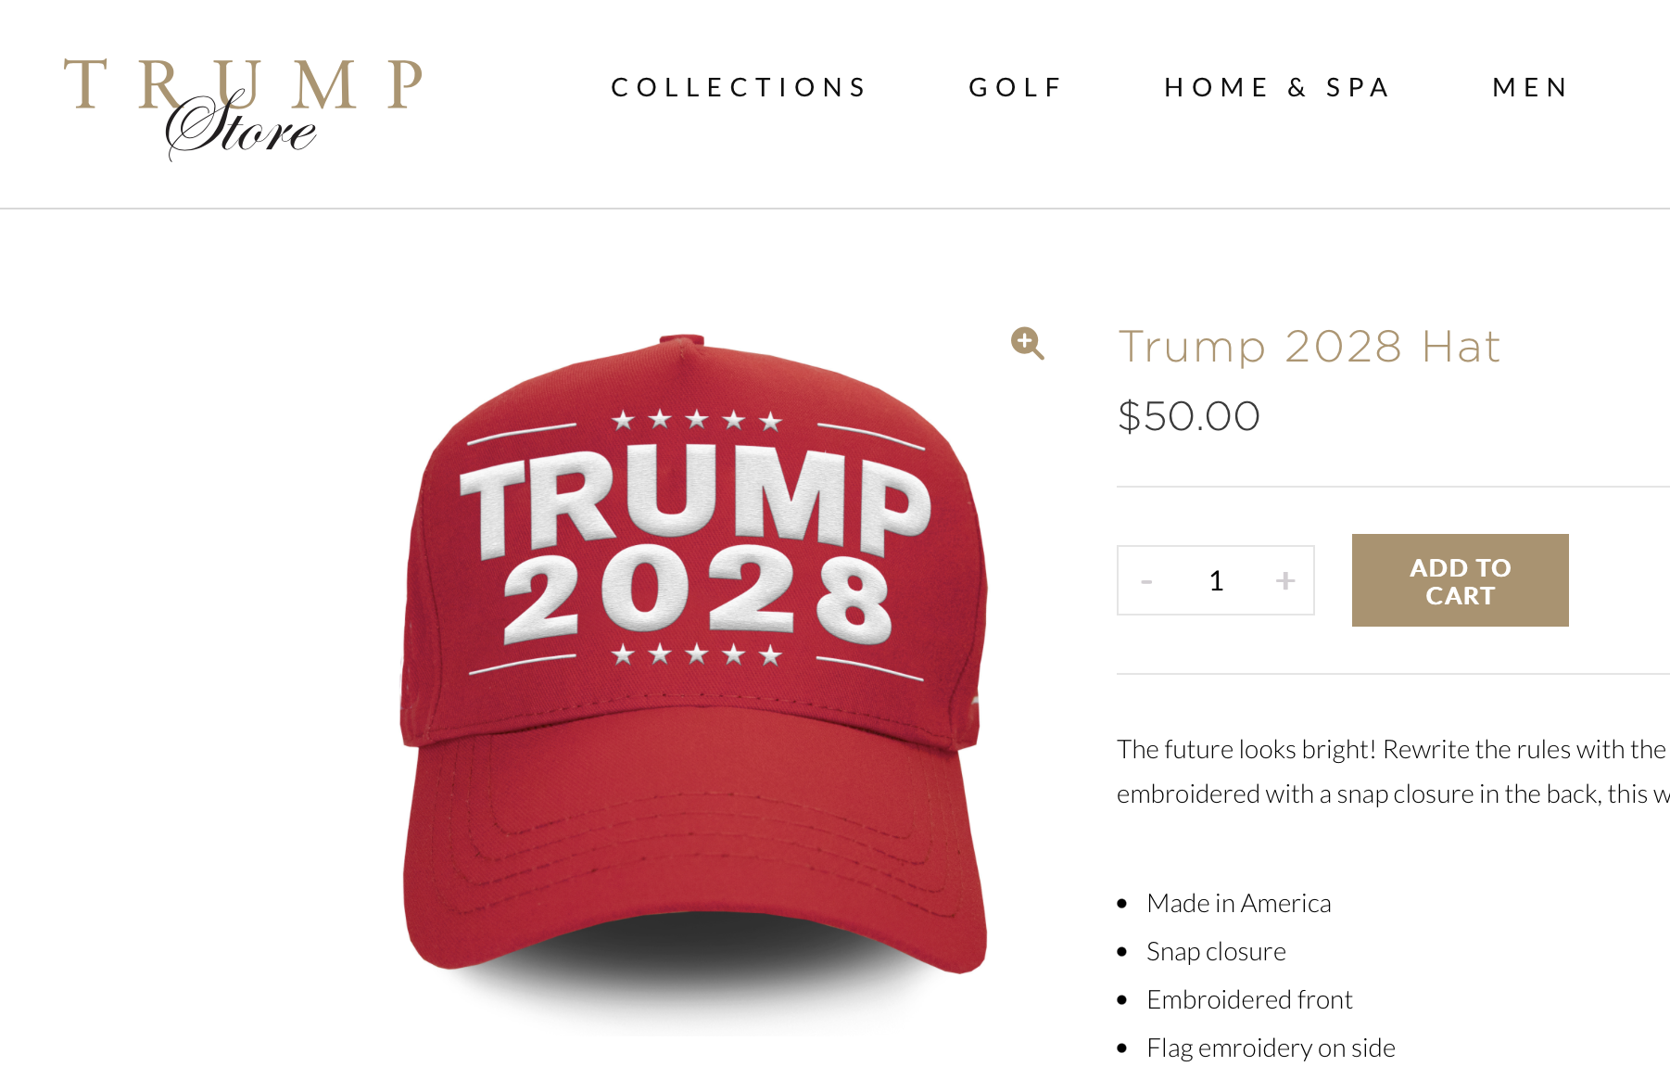Click the Trump Store logo
1670x1079 pixels.
click(x=243, y=108)
